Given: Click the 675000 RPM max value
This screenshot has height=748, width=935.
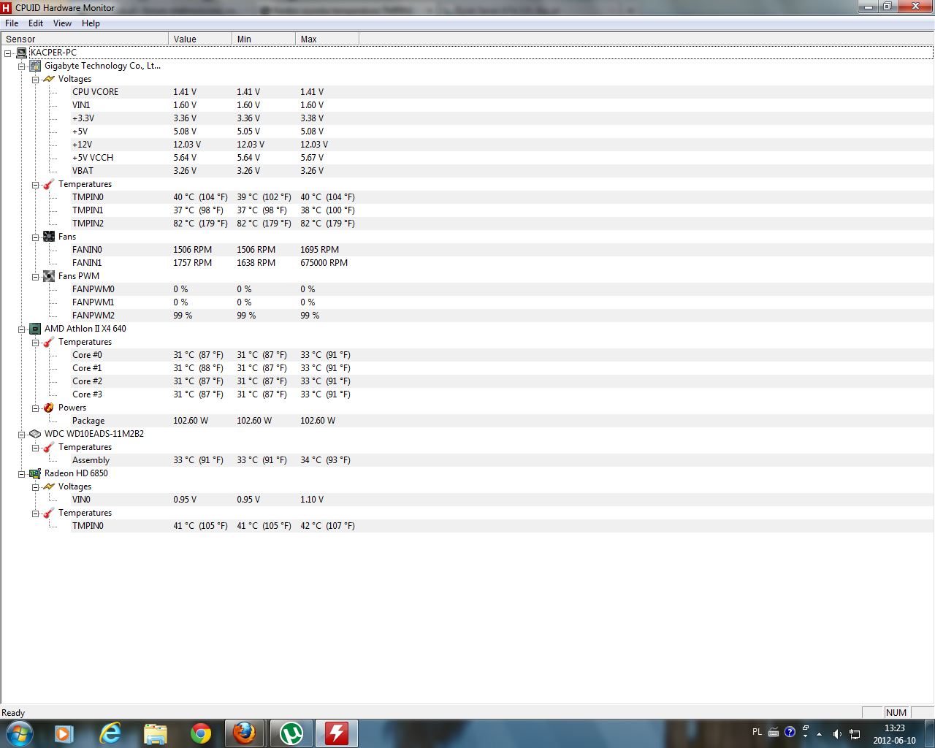Looking at the screenshot, I should [324, 263].
